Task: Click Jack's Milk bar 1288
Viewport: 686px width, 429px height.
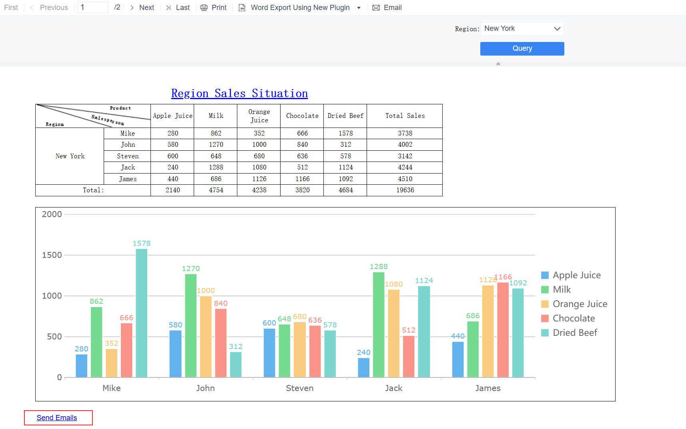Action: point(379,325)
